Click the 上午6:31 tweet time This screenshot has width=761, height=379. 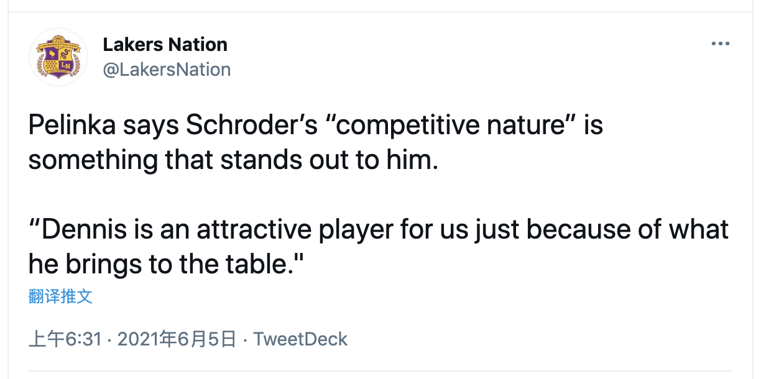tap(65, 339)
